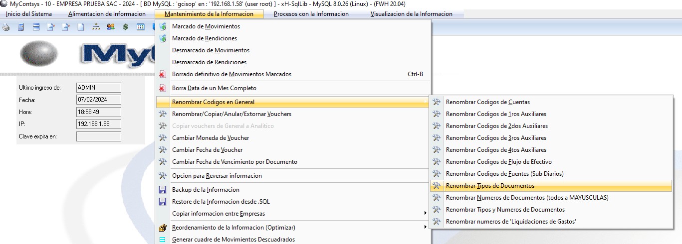Choose Borra Data de un Mes Completo
Image resolution: width=682 pixels, height=244 pixels.
pos(293,88)
